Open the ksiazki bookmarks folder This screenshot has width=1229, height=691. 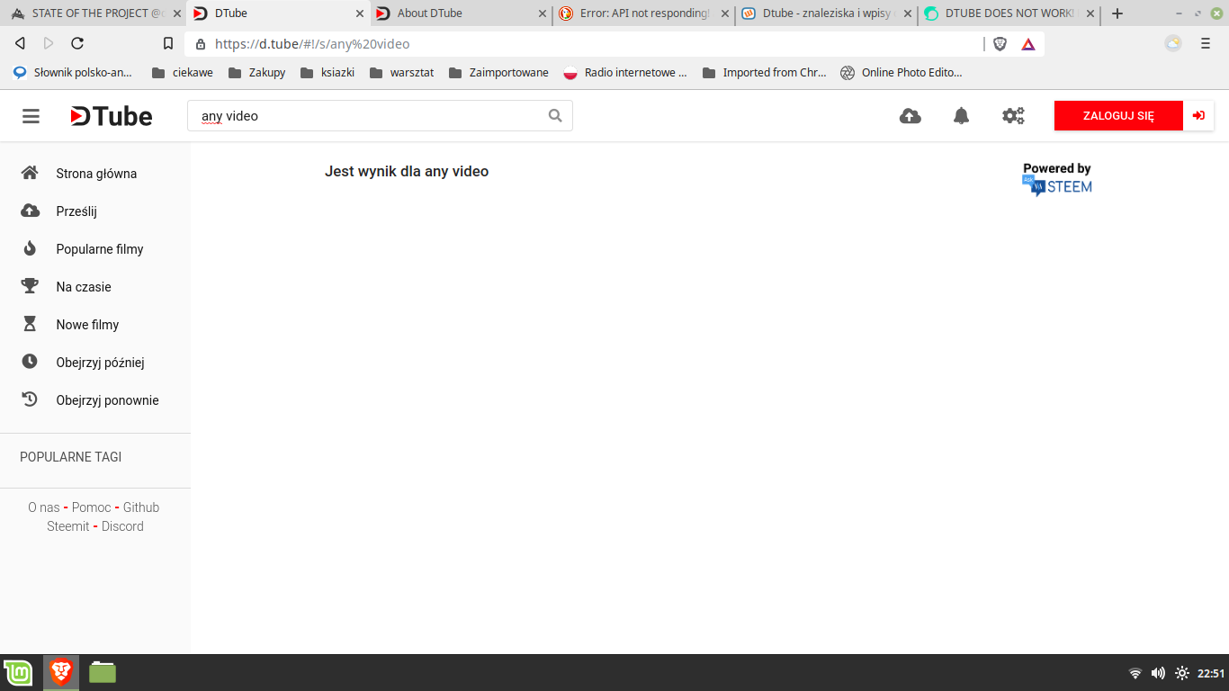327,73
